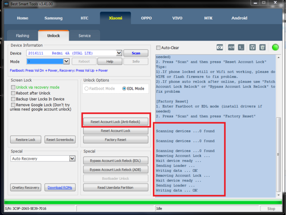This screenshot has width=286, height=215.
Task: Click the Restore Lock button
Action: point(25,140)
